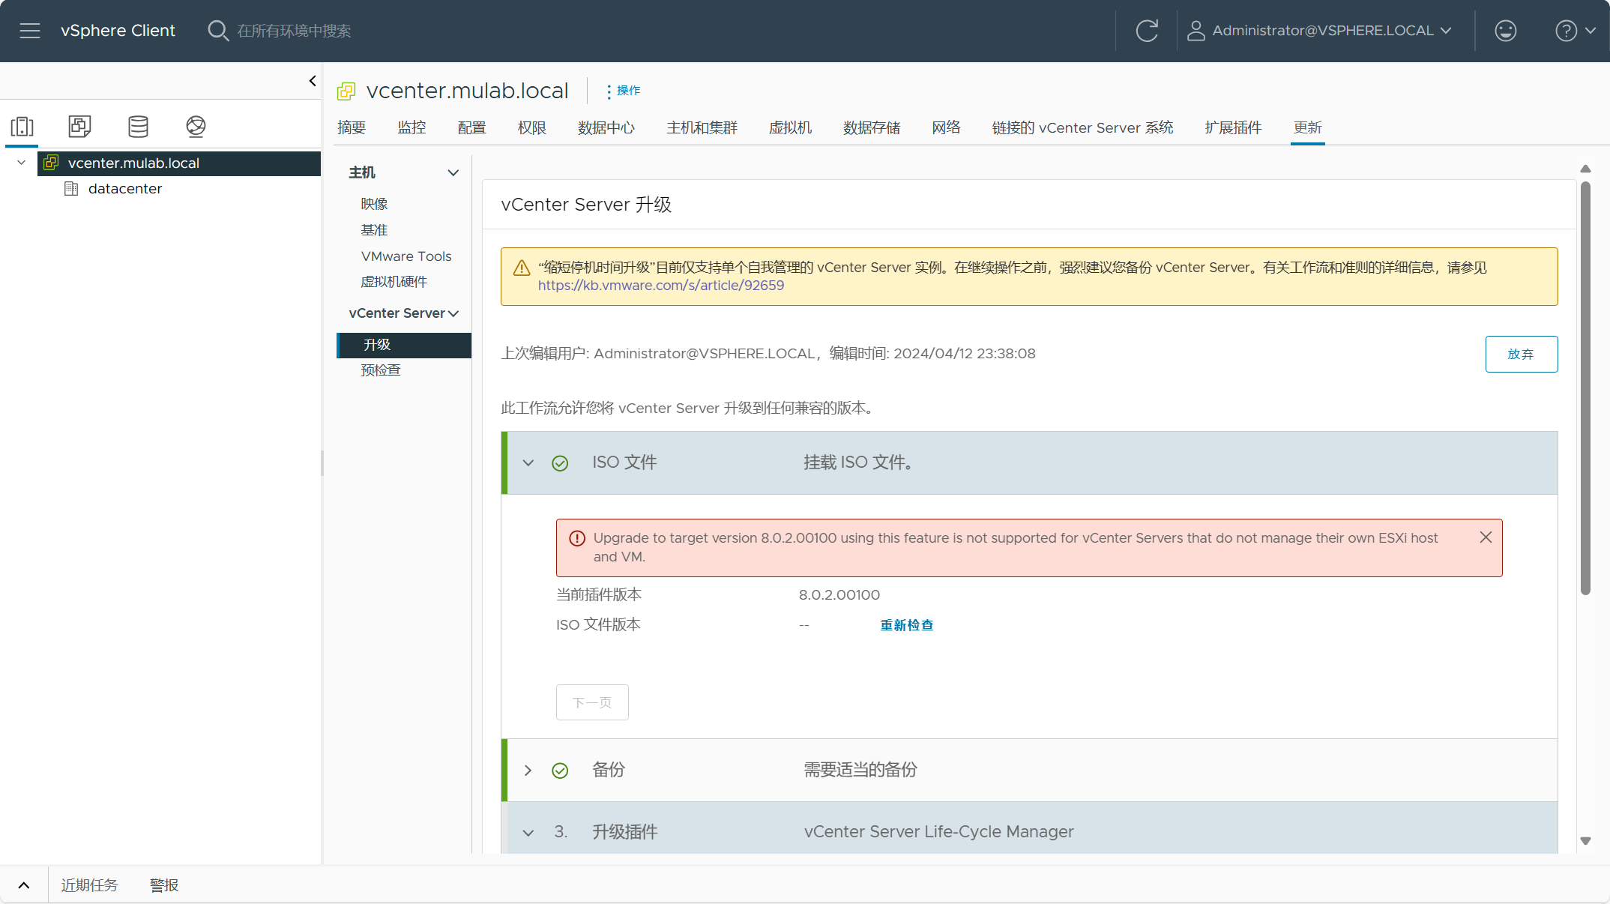Open the 链接的 vCenter Server 系统 tab
The image size is (1610, 904).
[1082, 128]
